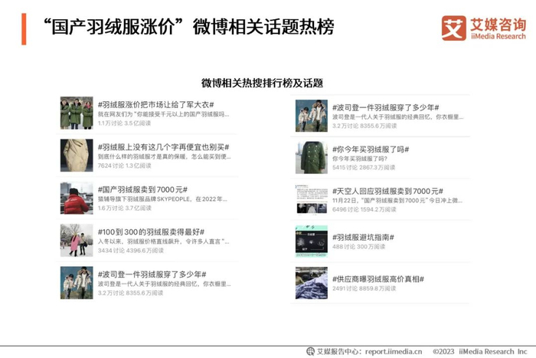Image resolution: width=536 pixels, height=358 pixels.
Task: Visit the report.iimedia.cn footer link
Action: click(x=394, y=352)
